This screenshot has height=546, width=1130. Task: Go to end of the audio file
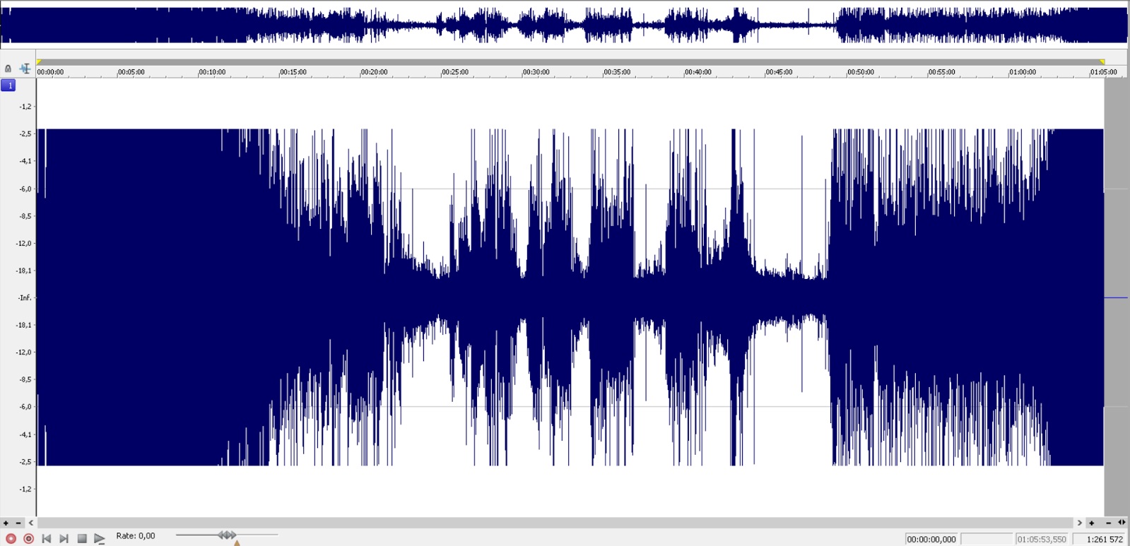(64, 538)
